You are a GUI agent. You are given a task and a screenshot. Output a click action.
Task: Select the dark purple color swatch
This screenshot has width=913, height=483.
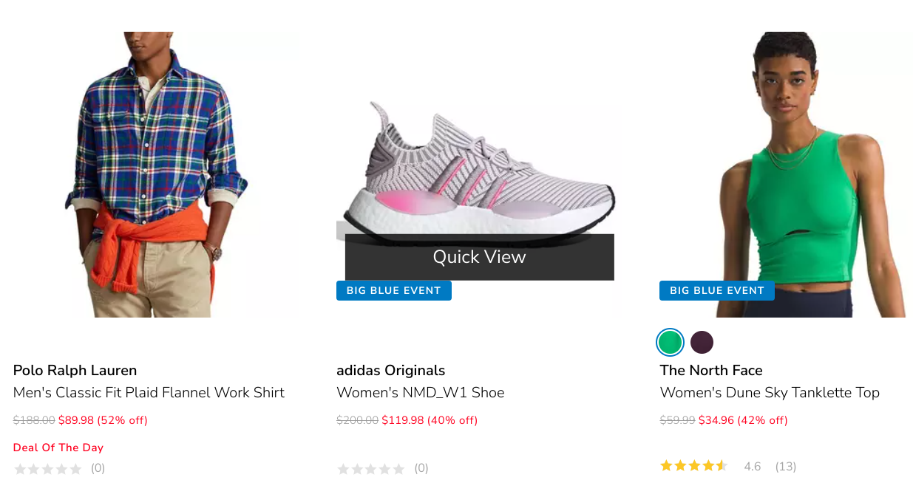pyautogui.click(x=702, y=343)
